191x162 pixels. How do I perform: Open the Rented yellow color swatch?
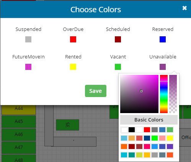pos(73,67)
